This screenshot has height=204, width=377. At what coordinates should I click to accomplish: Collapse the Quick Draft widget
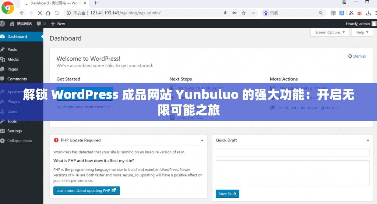368,140
